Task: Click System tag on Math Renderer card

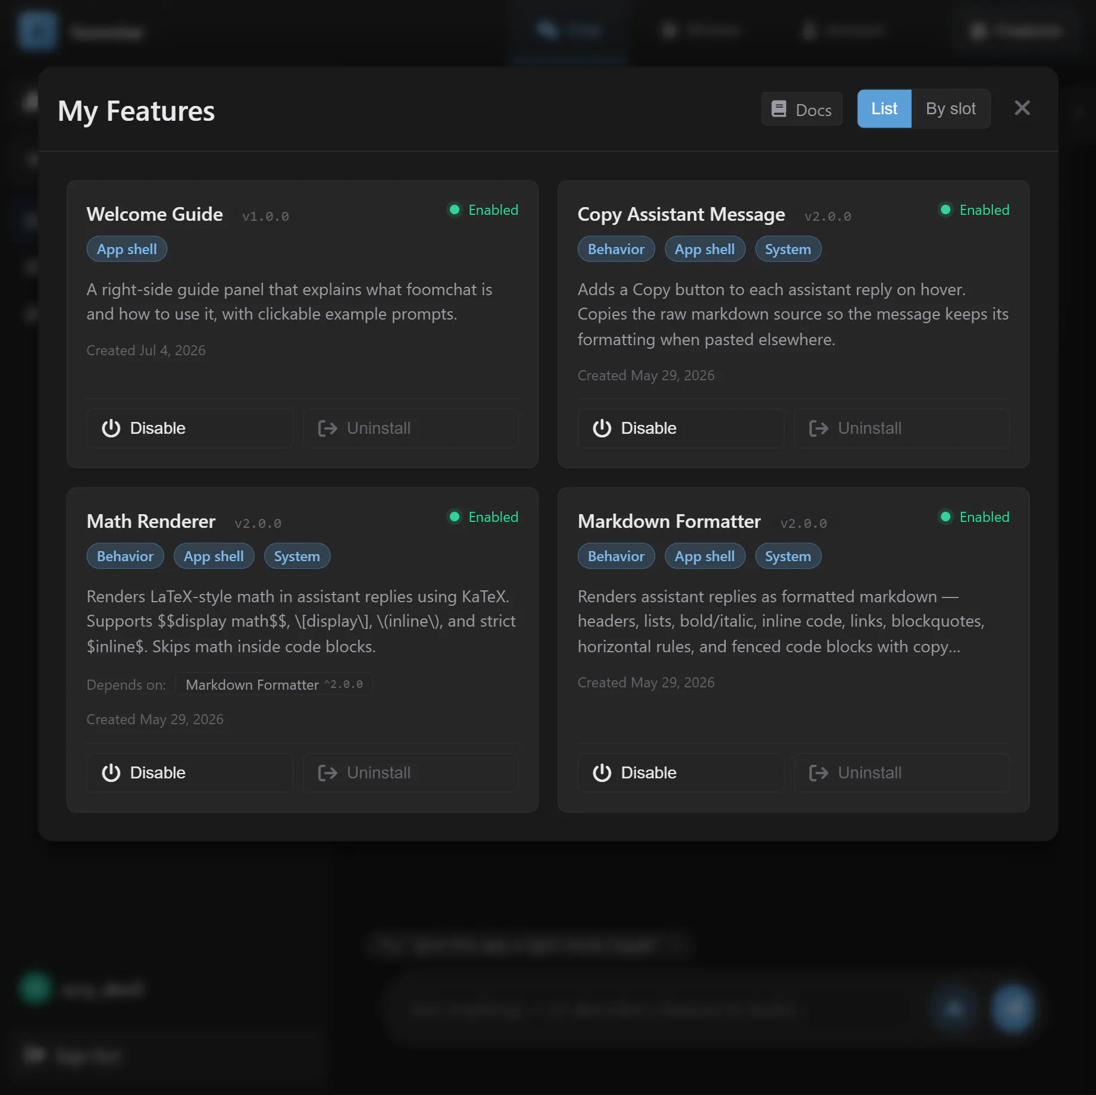Action: coord(297,556)
